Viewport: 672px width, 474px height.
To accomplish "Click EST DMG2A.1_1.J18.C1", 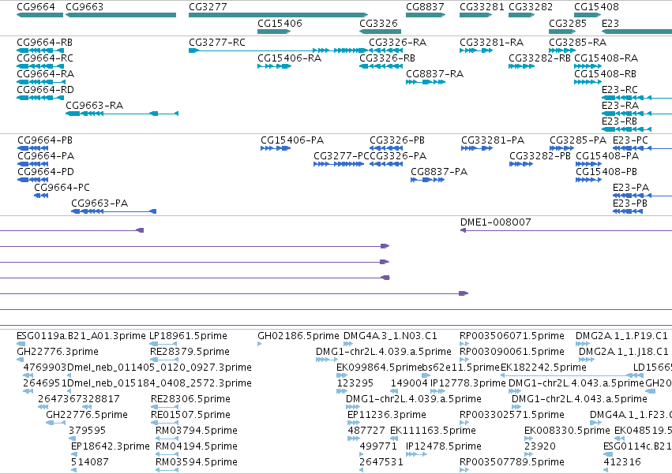I will pos(624,352).
